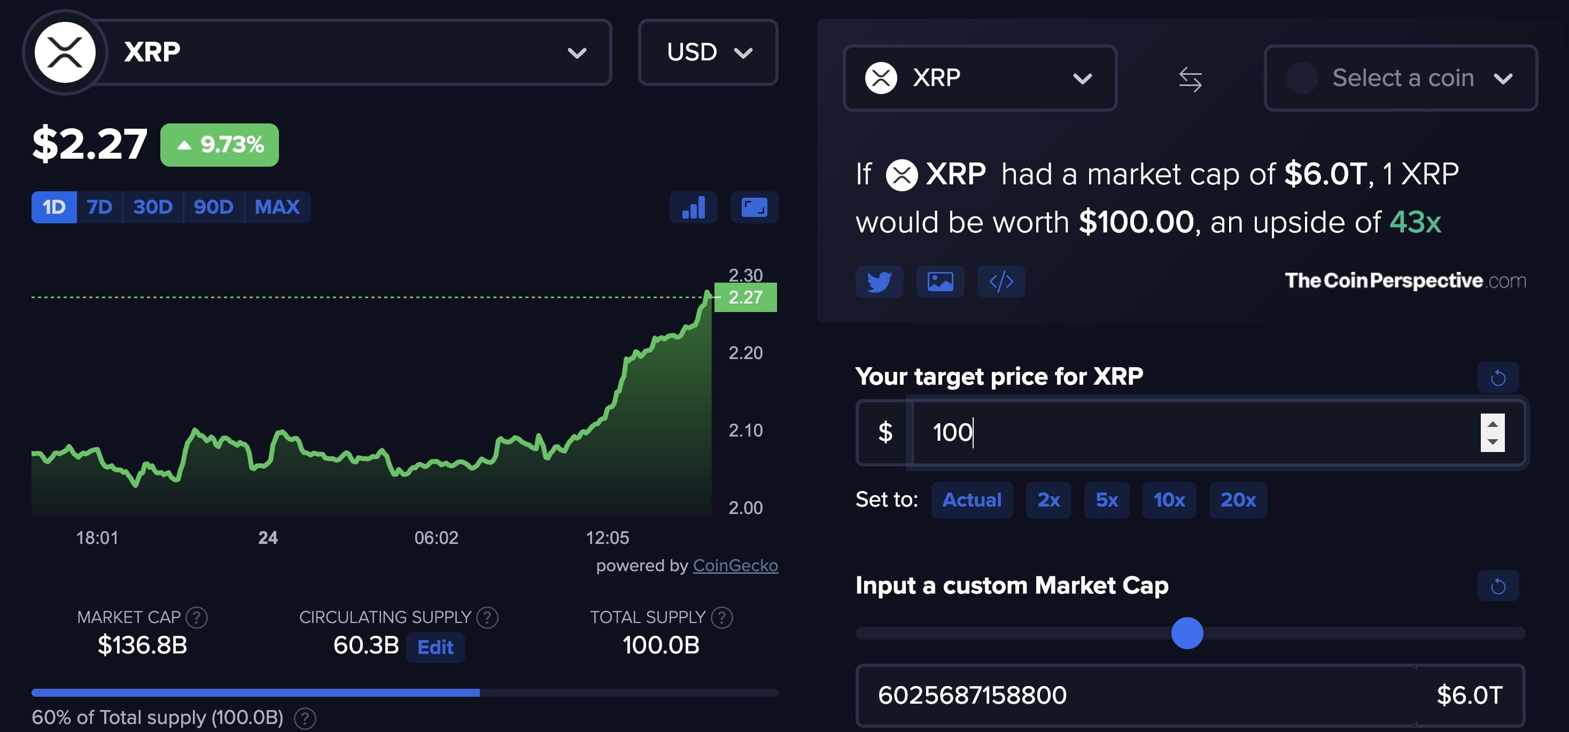Image resolution: width=1569 pixels, height=732 pixels.
Task: Download result as image icon
Action: [940, 282]
